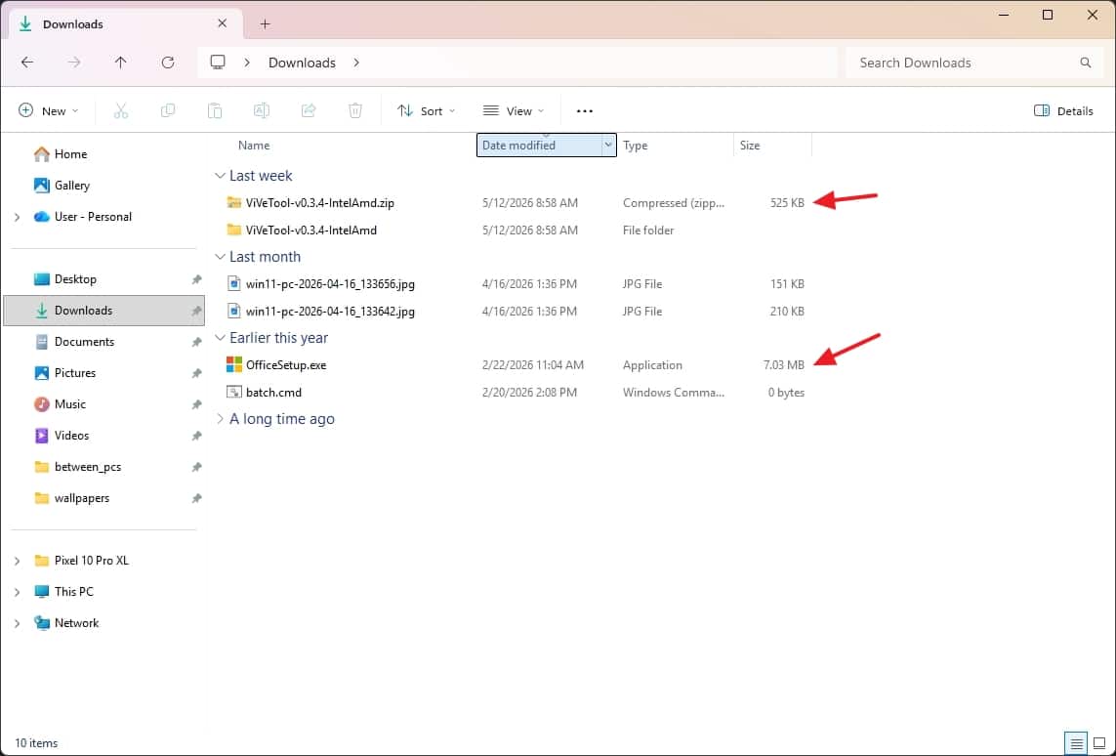This screenshot has height=756, width=1116.
Task: Open the New dropdown menu
Action: click(49, 110)
